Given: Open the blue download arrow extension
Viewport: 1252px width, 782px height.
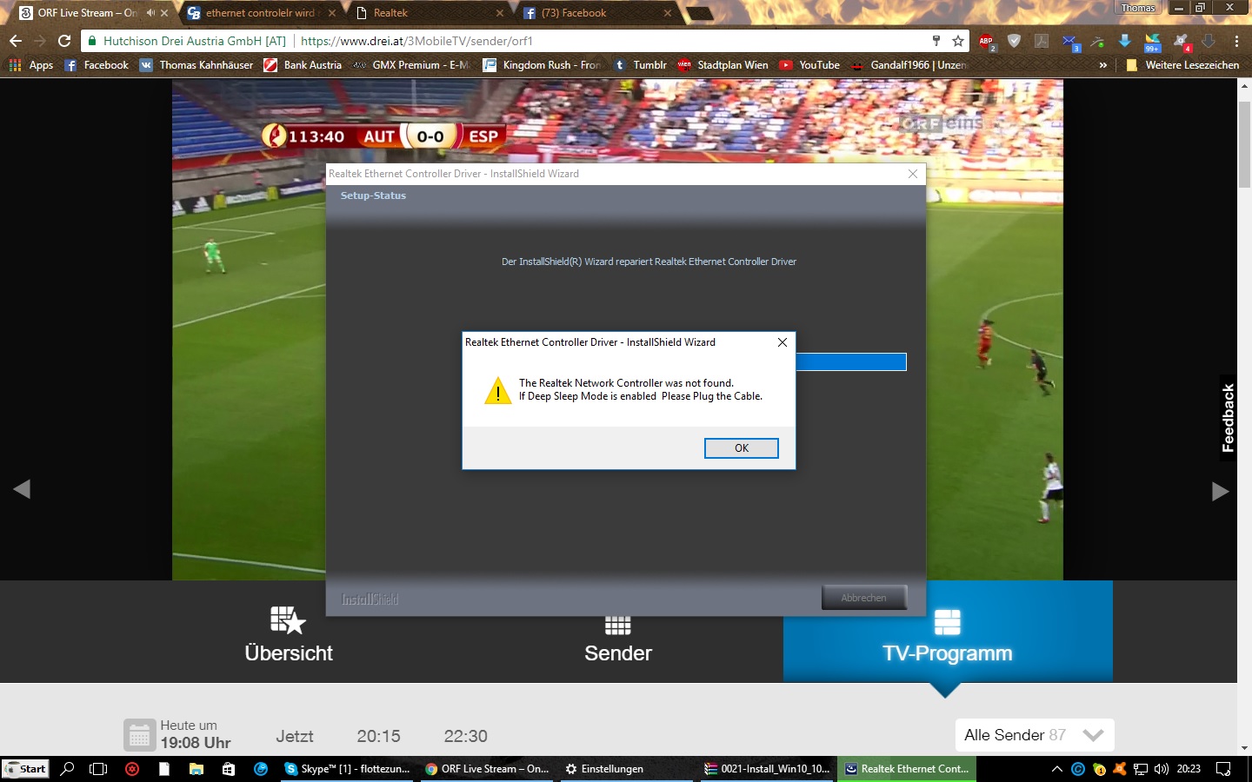Looking at the screenshot, I should click(1124, 41).
